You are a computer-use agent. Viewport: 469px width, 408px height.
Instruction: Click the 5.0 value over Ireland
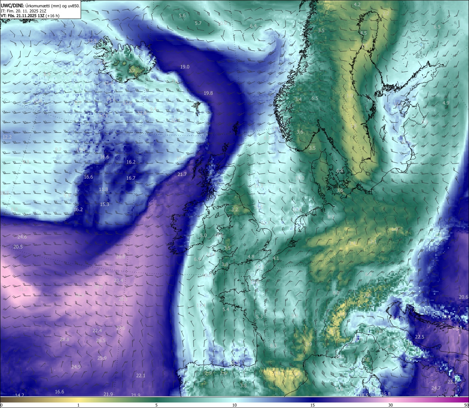pos(203,236)
